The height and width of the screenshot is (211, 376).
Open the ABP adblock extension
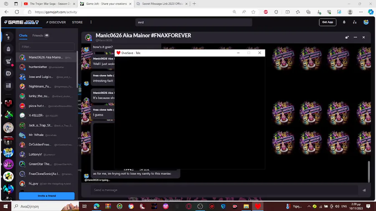coord(266,12)
